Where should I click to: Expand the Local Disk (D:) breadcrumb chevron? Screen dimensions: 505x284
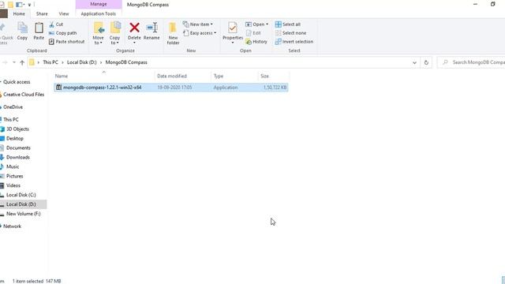[x=101, y=62]
